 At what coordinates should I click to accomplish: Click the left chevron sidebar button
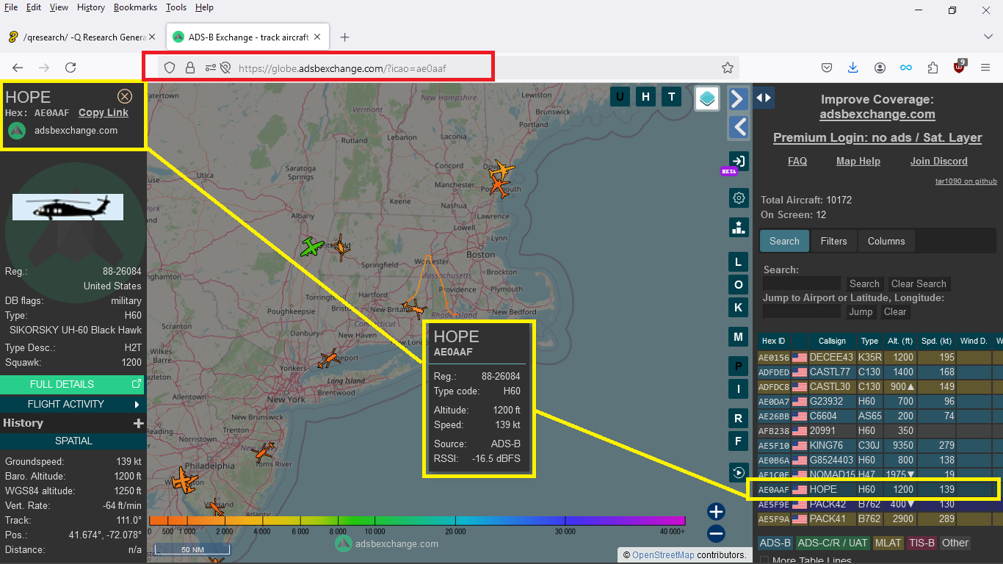pyautogui.click(x=738, y=127)
